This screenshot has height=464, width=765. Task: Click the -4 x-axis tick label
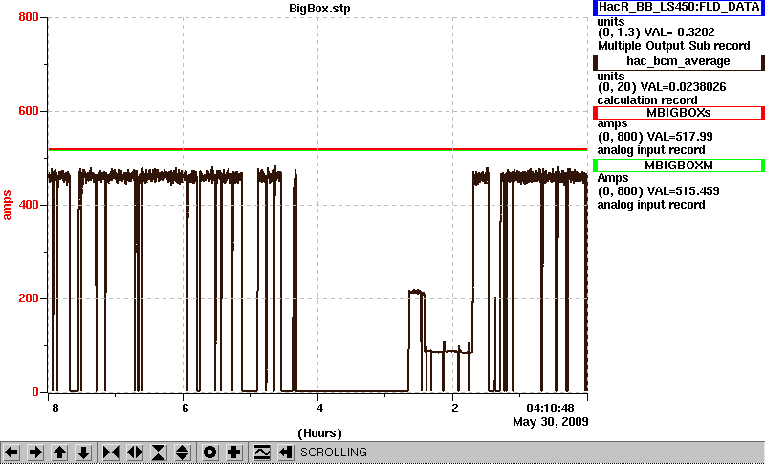tap(317, 408)
